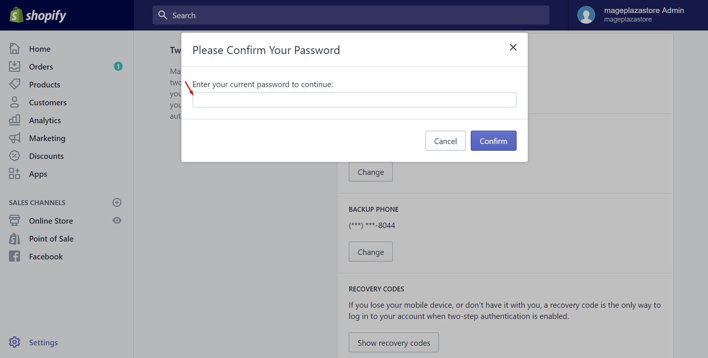Open the Point of Sale channel icon
Screen dimensions: 708x358
coord(15,238)
